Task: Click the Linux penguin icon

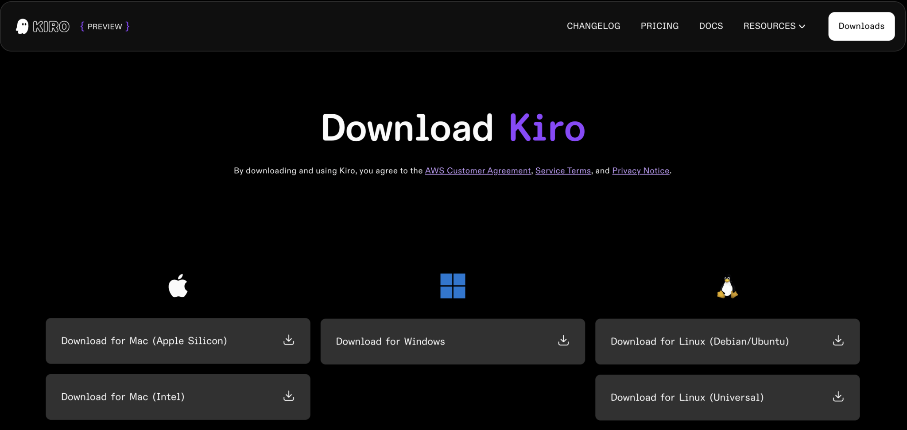Action: 728,287
